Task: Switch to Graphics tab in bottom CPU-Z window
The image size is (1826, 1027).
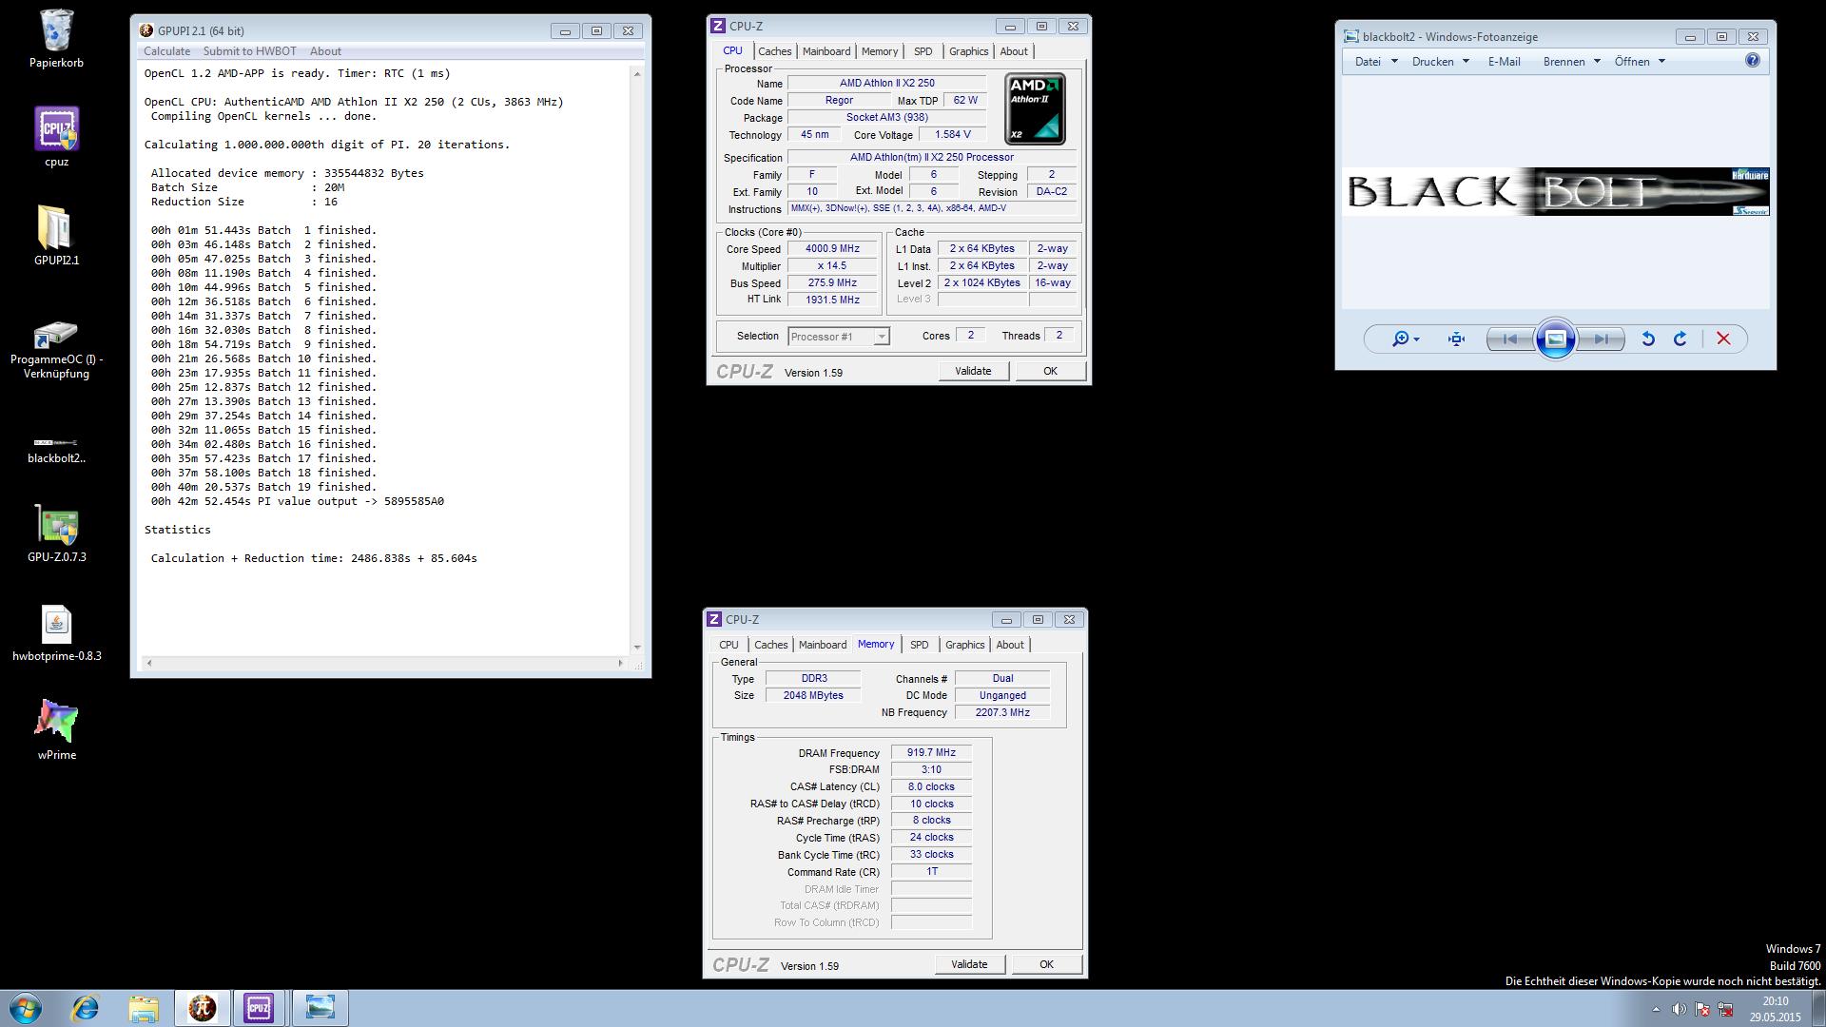Action: [x=965, y=645]
